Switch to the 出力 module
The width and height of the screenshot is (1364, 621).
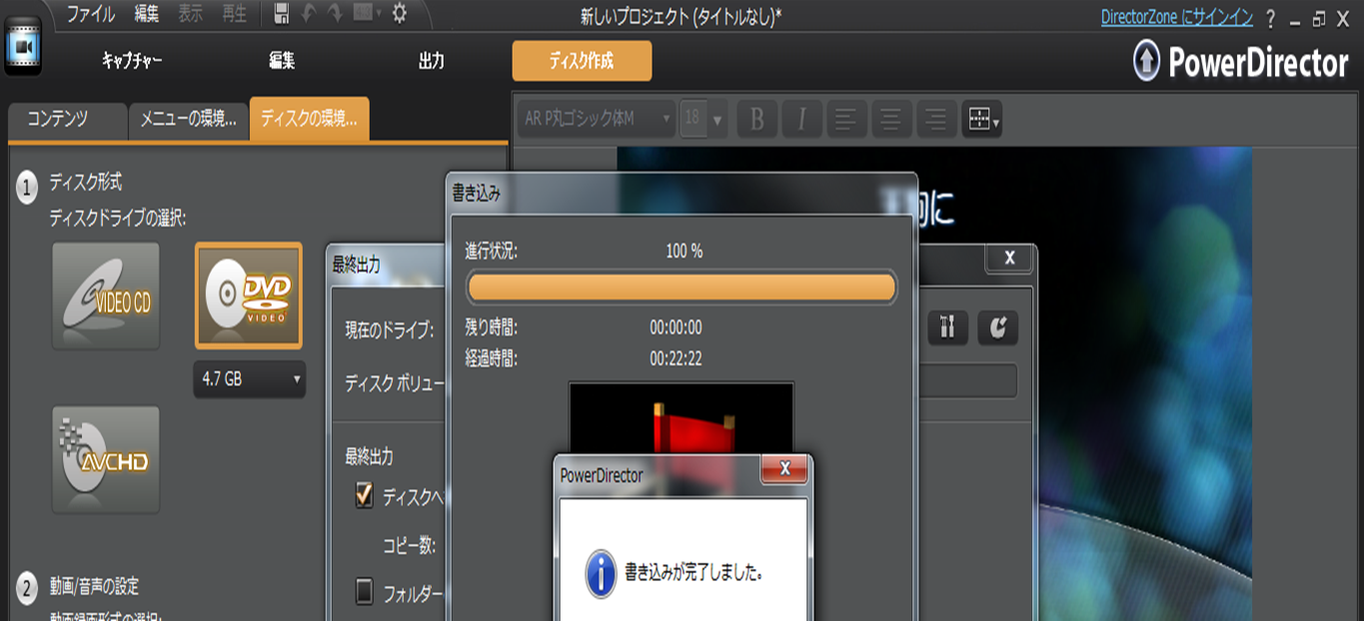[x=432, y=61]
